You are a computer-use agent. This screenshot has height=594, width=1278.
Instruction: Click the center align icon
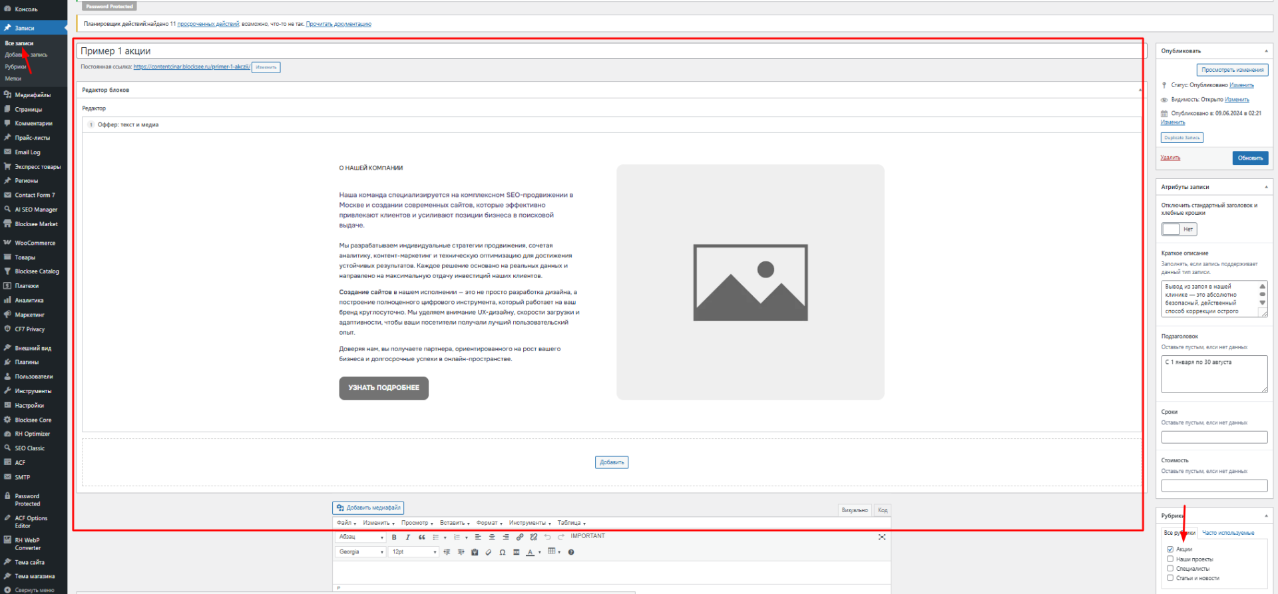492,537
